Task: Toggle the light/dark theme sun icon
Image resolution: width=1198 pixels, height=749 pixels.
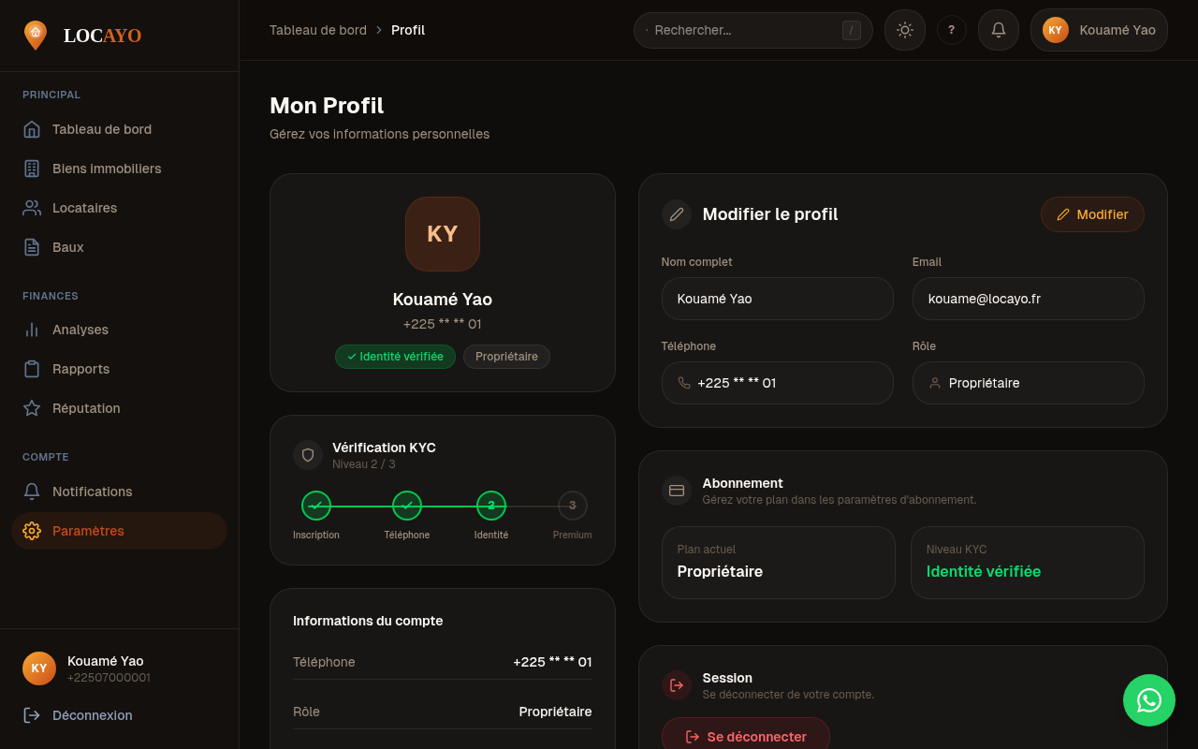Action: tap(904, 30)
